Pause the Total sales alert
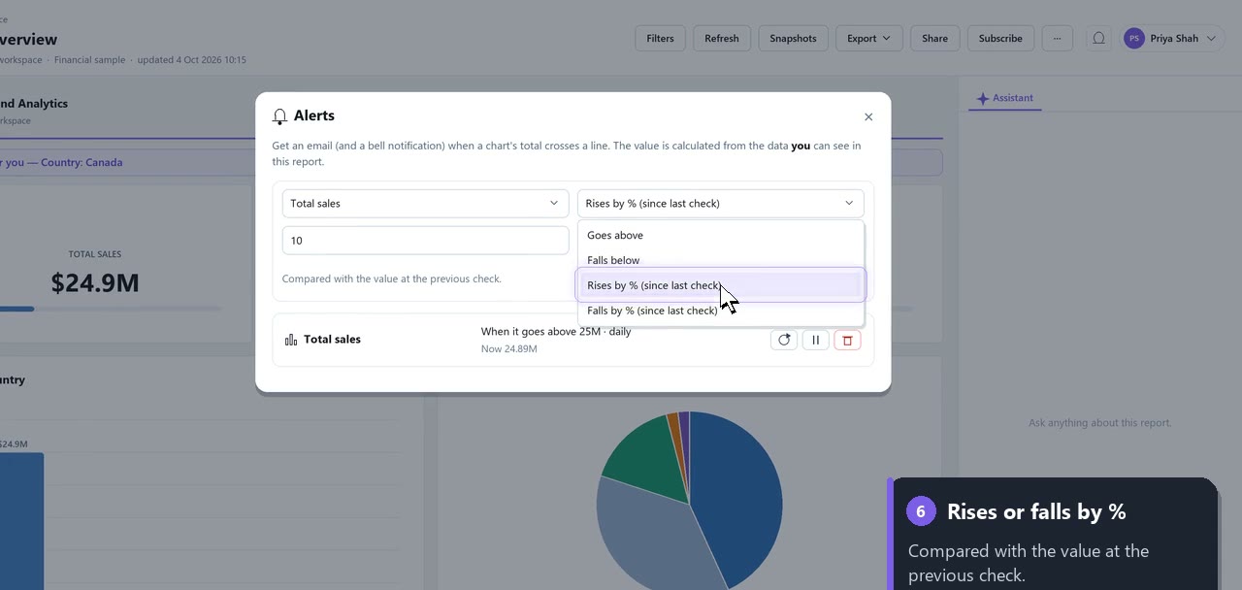 pyautogui.click(x=815, y=340)
